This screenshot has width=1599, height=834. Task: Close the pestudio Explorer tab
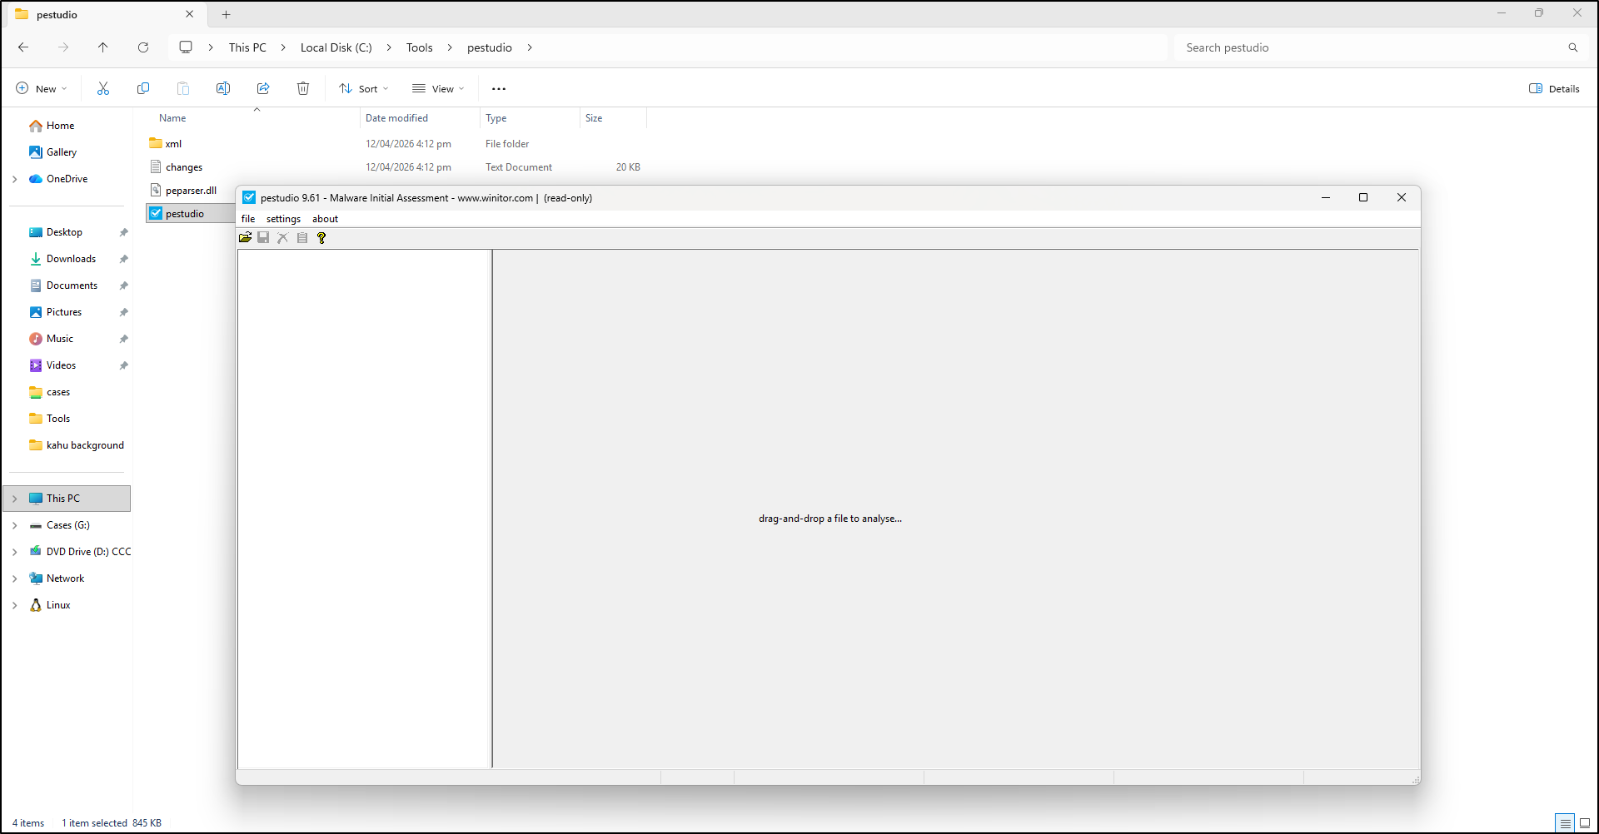[190, 14]
